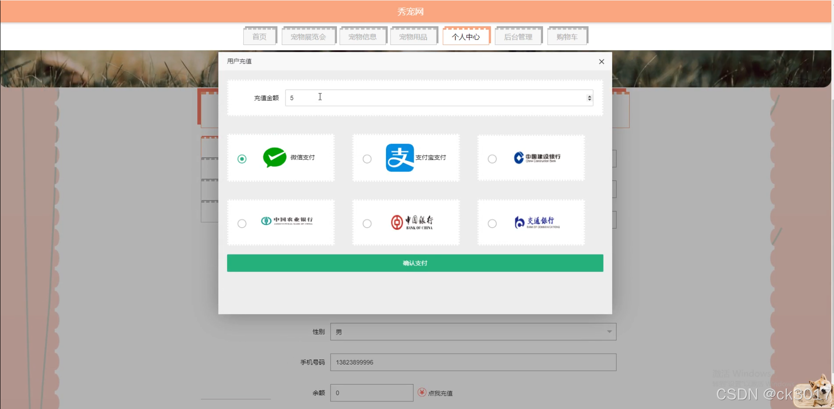Click the Alipay blue logo
Image resolution: width=834 pixels, height=409 pixels.
tap(400, 158)
